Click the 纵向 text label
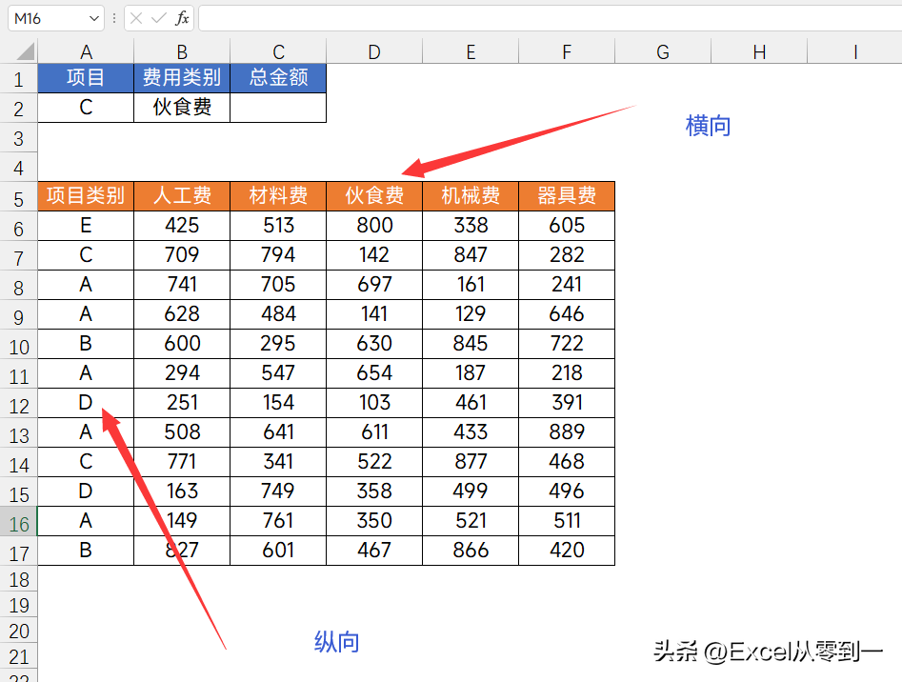Viewport: 902px width, 682px height. pyautogui.click(x=337, y=642)
